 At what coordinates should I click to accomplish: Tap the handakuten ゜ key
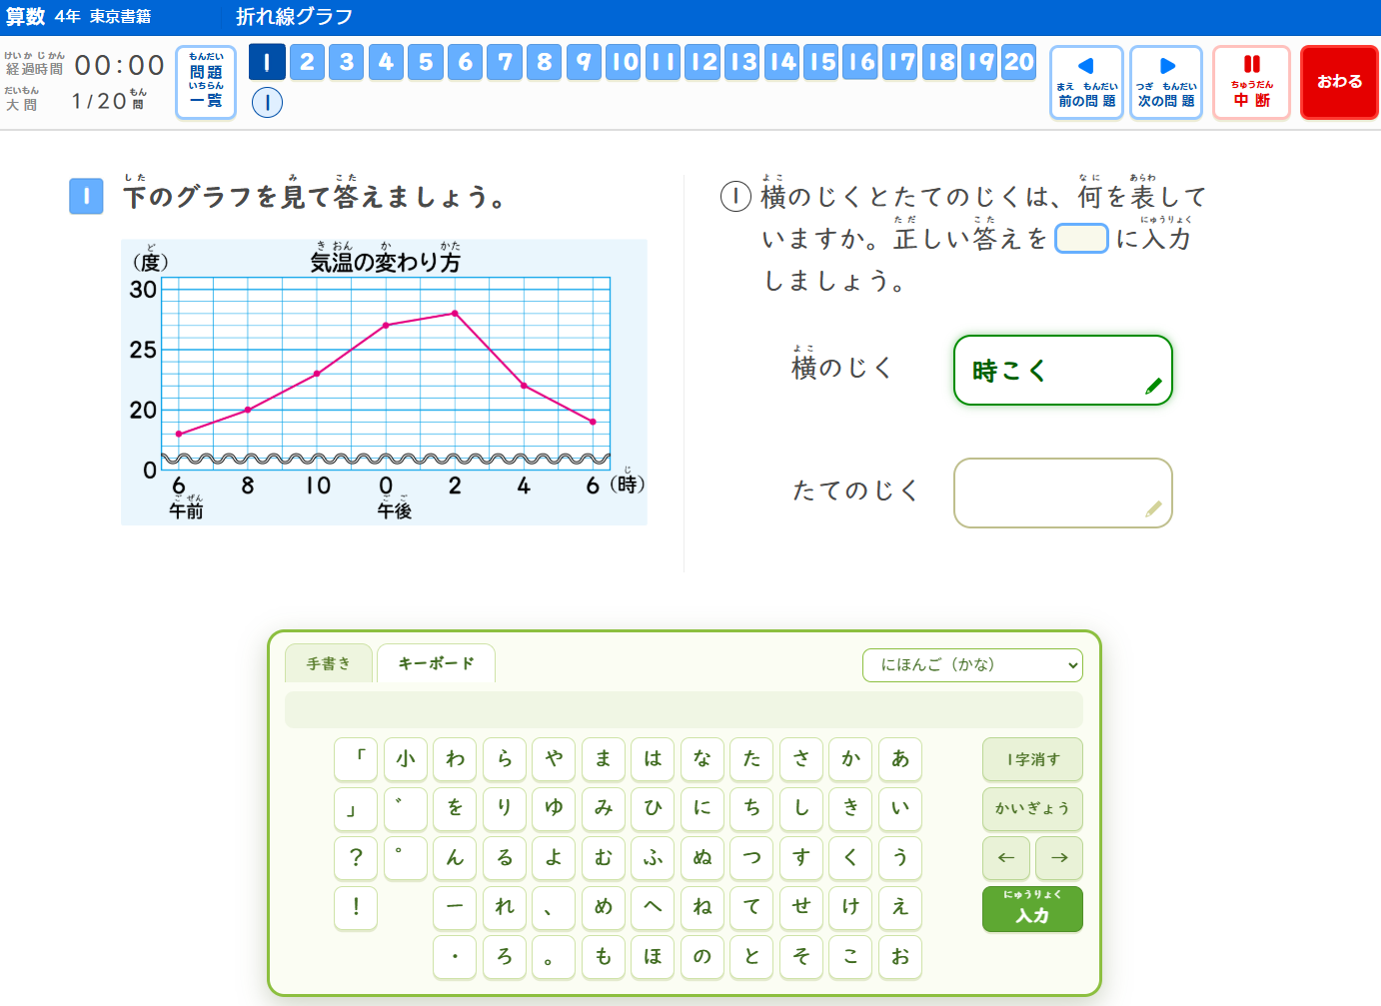coord(406,858)
